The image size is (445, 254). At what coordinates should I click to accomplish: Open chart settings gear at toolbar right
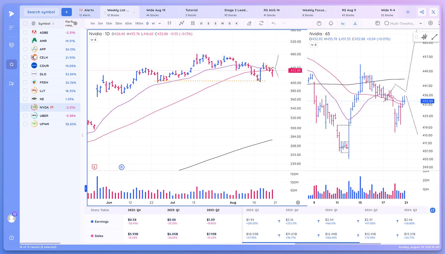point(430,23)
